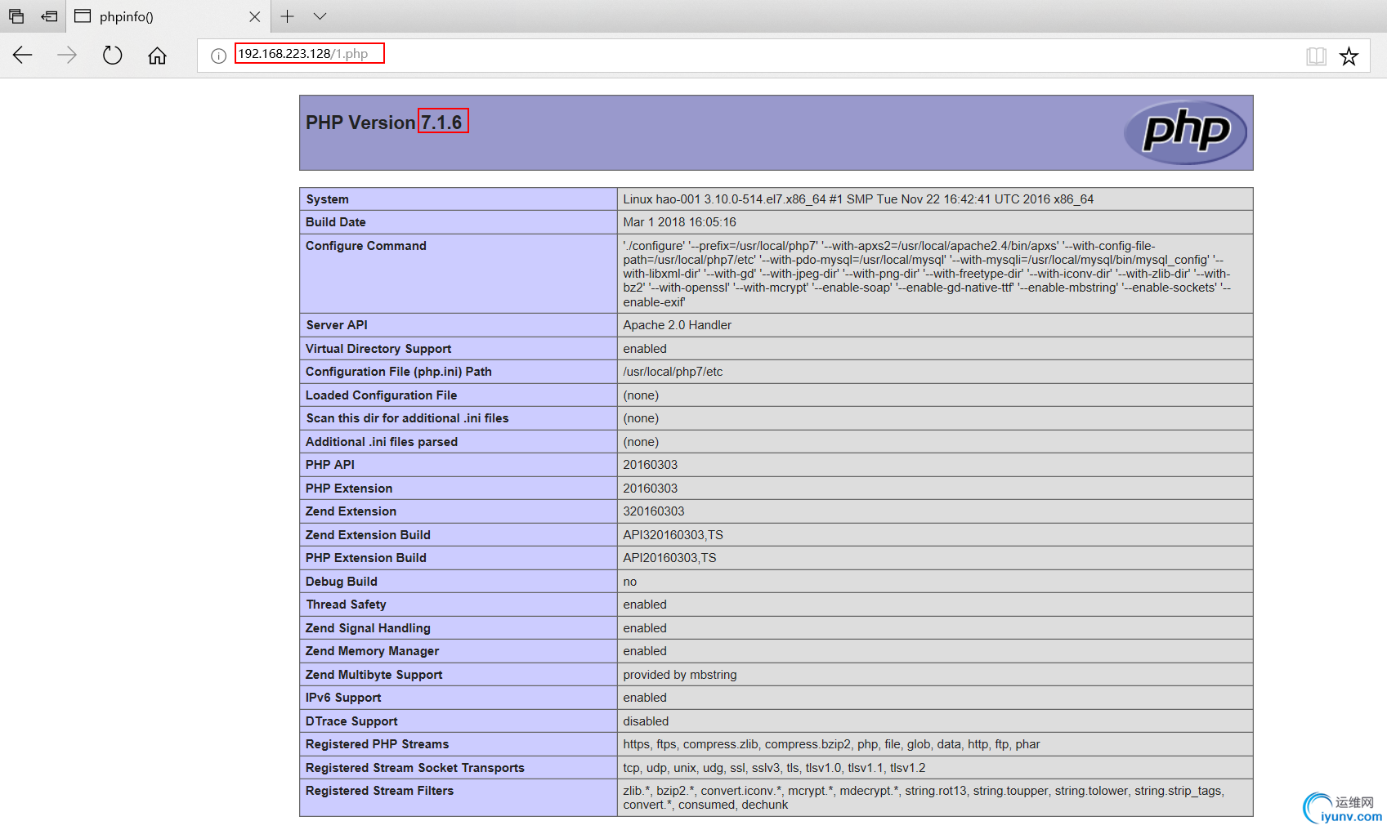This screenshot has height=830, width=1387.
Task: Select the Server API label
Action: (x=336, y=325)
